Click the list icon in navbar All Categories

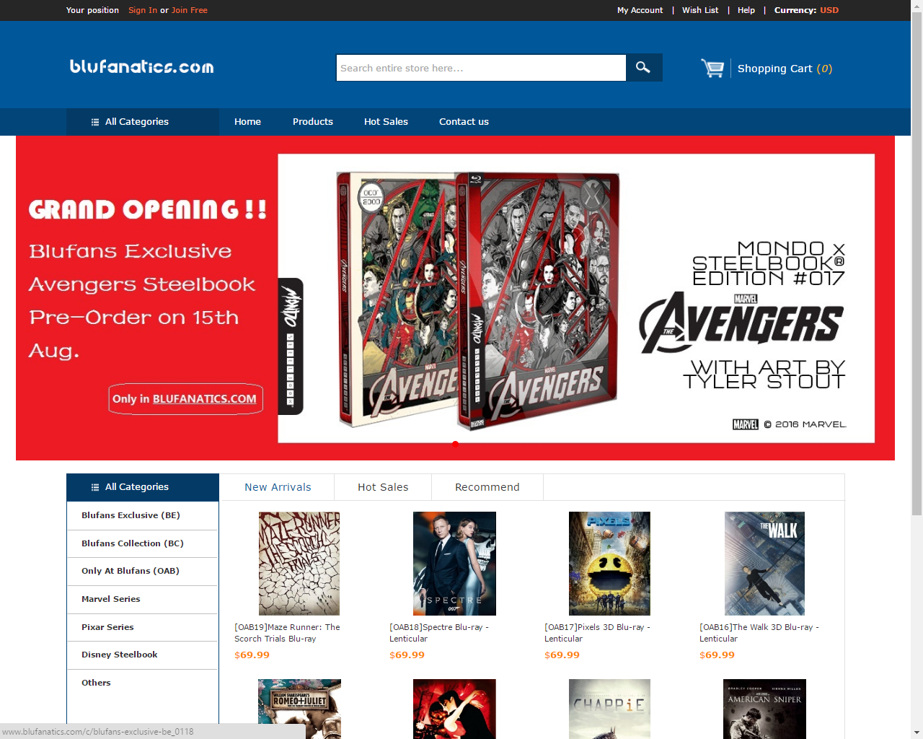[x=95, y=122]
